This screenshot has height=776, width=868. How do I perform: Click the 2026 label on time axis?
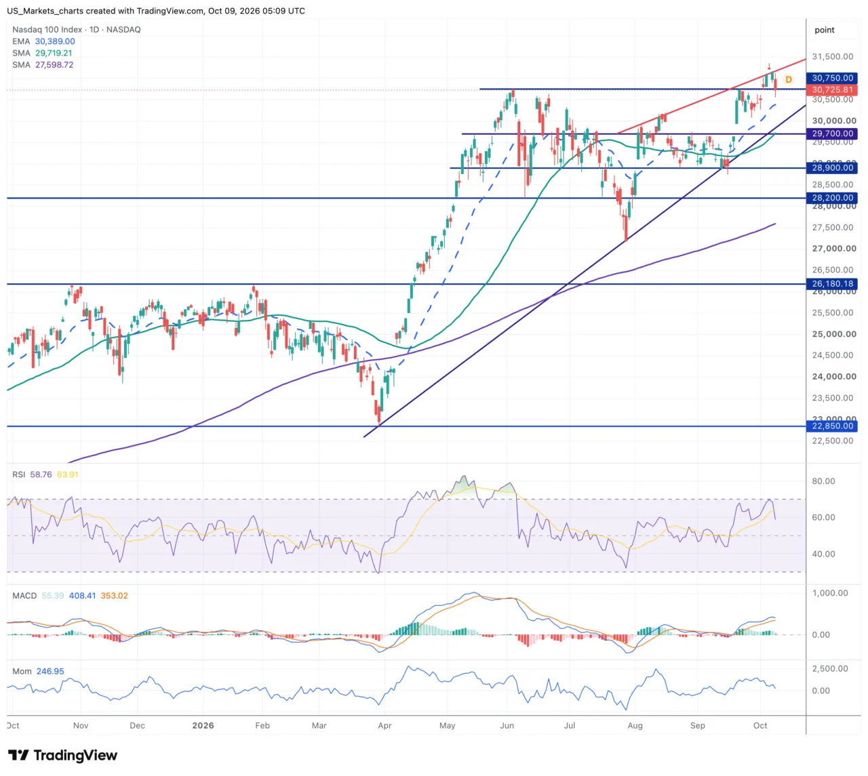pos(203,726)
